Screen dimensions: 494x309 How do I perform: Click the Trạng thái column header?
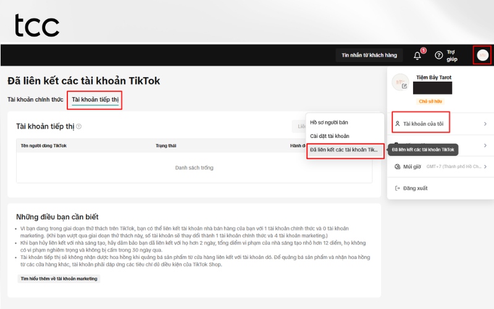165,146
